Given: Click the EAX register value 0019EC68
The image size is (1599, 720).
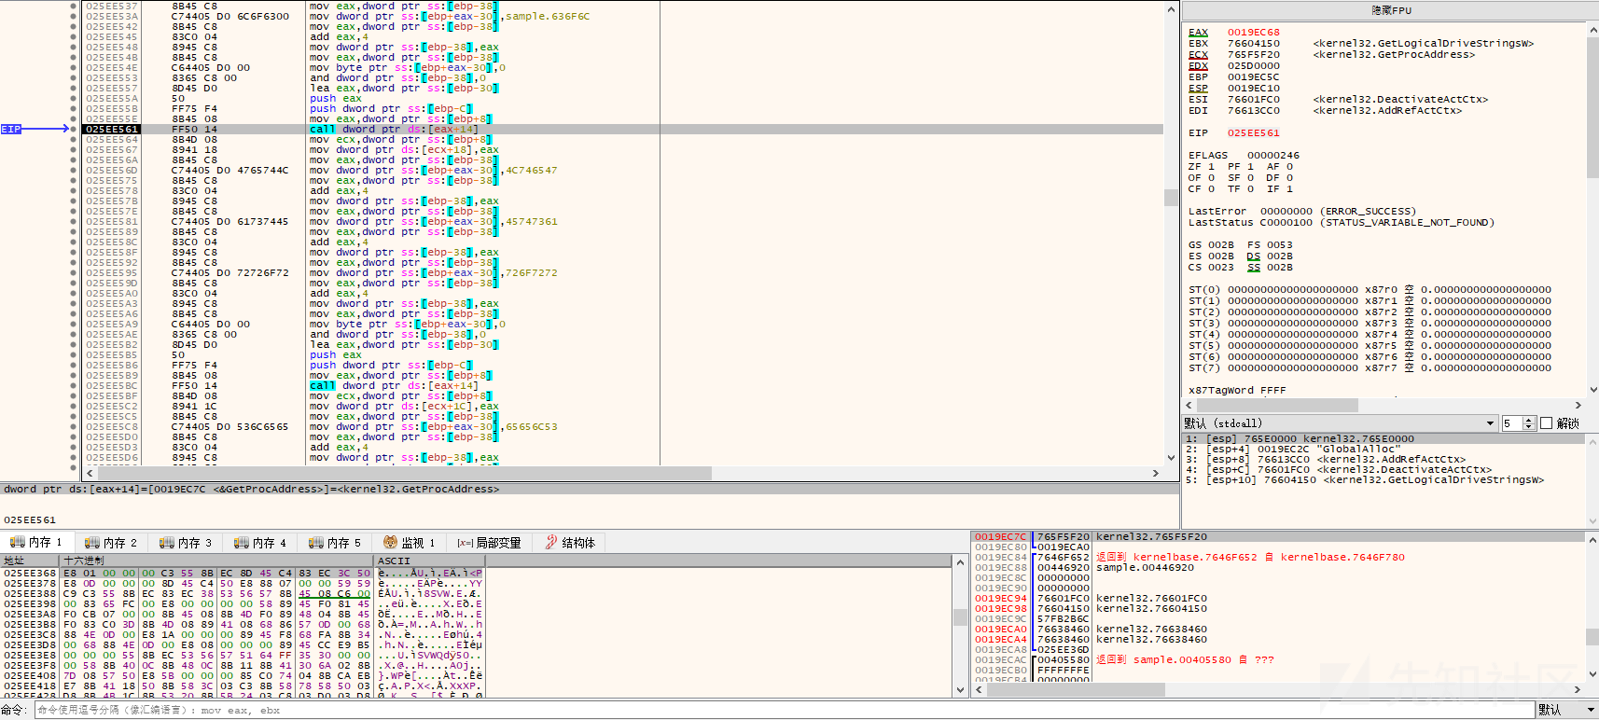Looking at the screenshot, I should (1253, 33).
